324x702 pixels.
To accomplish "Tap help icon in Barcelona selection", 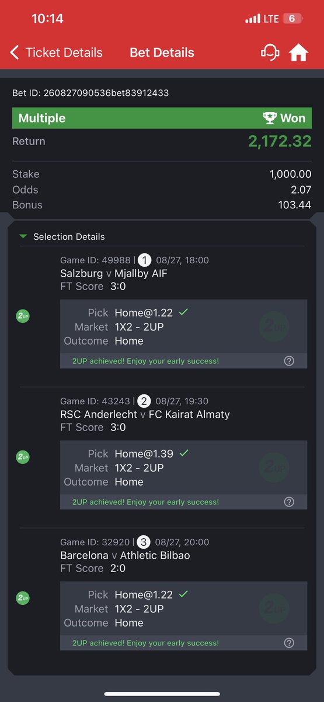I will click(x=289, y=643).
